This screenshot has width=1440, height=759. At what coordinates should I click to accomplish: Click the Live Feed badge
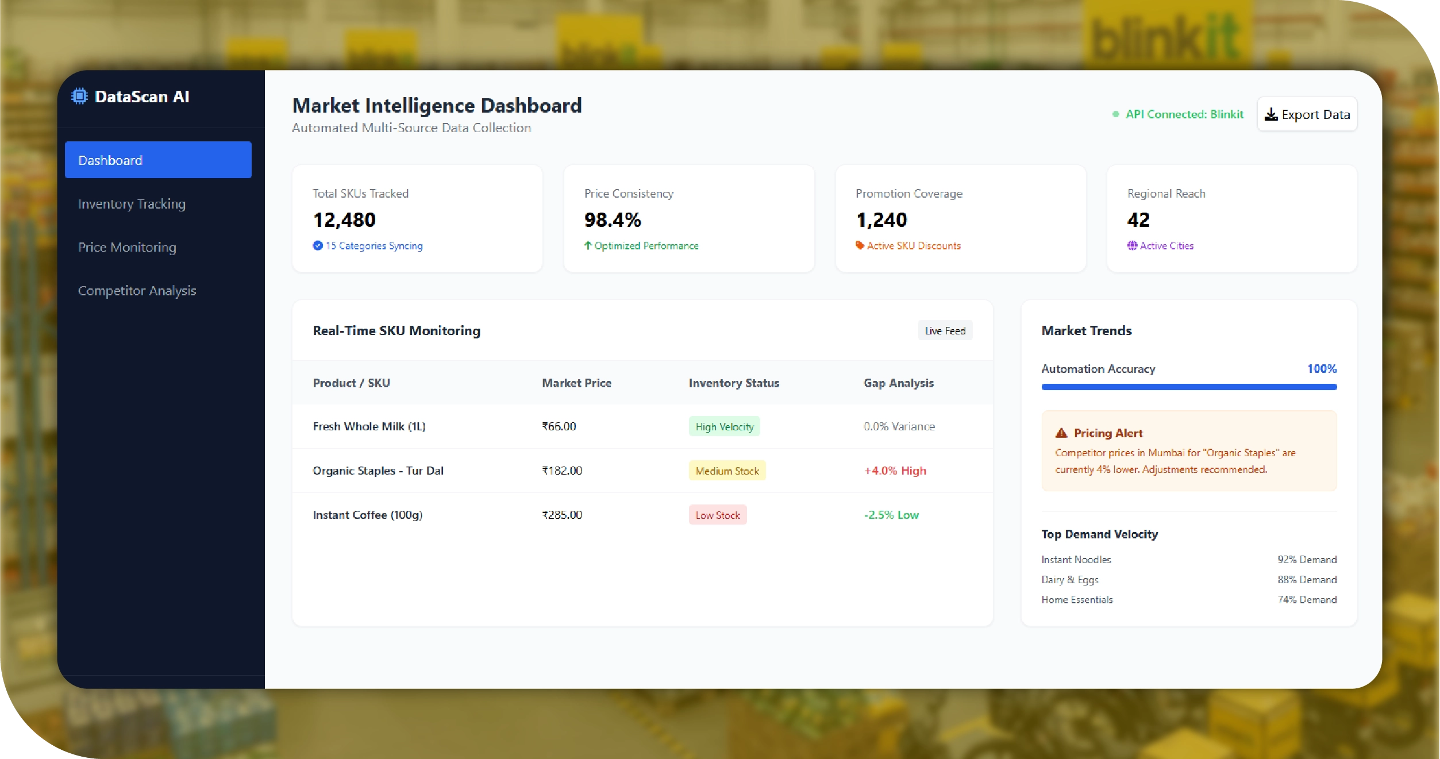pyautogui.click(x=945, y=331)
